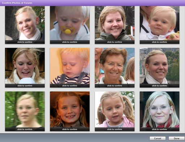Select the blurry photo with green forest background
Image resolution: width=185 pixels, height=142 pixels.
25,109
